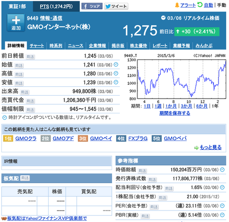Image resolution: width=229 pixels, height=222 pixels.
Task: Tweet with the Twitter ツイート button
Action: (x=116, y=6)
